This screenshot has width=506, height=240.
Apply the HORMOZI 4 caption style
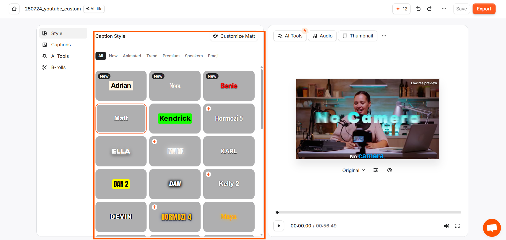coord(175,217)
